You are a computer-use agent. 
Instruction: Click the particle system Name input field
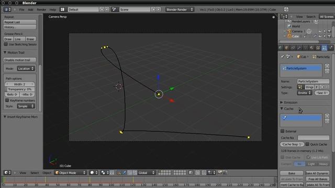(x=313, y=81)
